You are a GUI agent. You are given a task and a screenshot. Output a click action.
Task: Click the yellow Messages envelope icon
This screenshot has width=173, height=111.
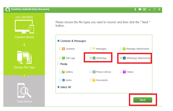click(94, 49)
